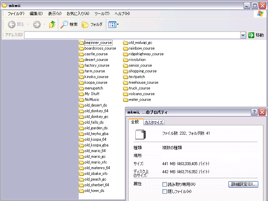Open the view mode selector icon

(112, 24)
